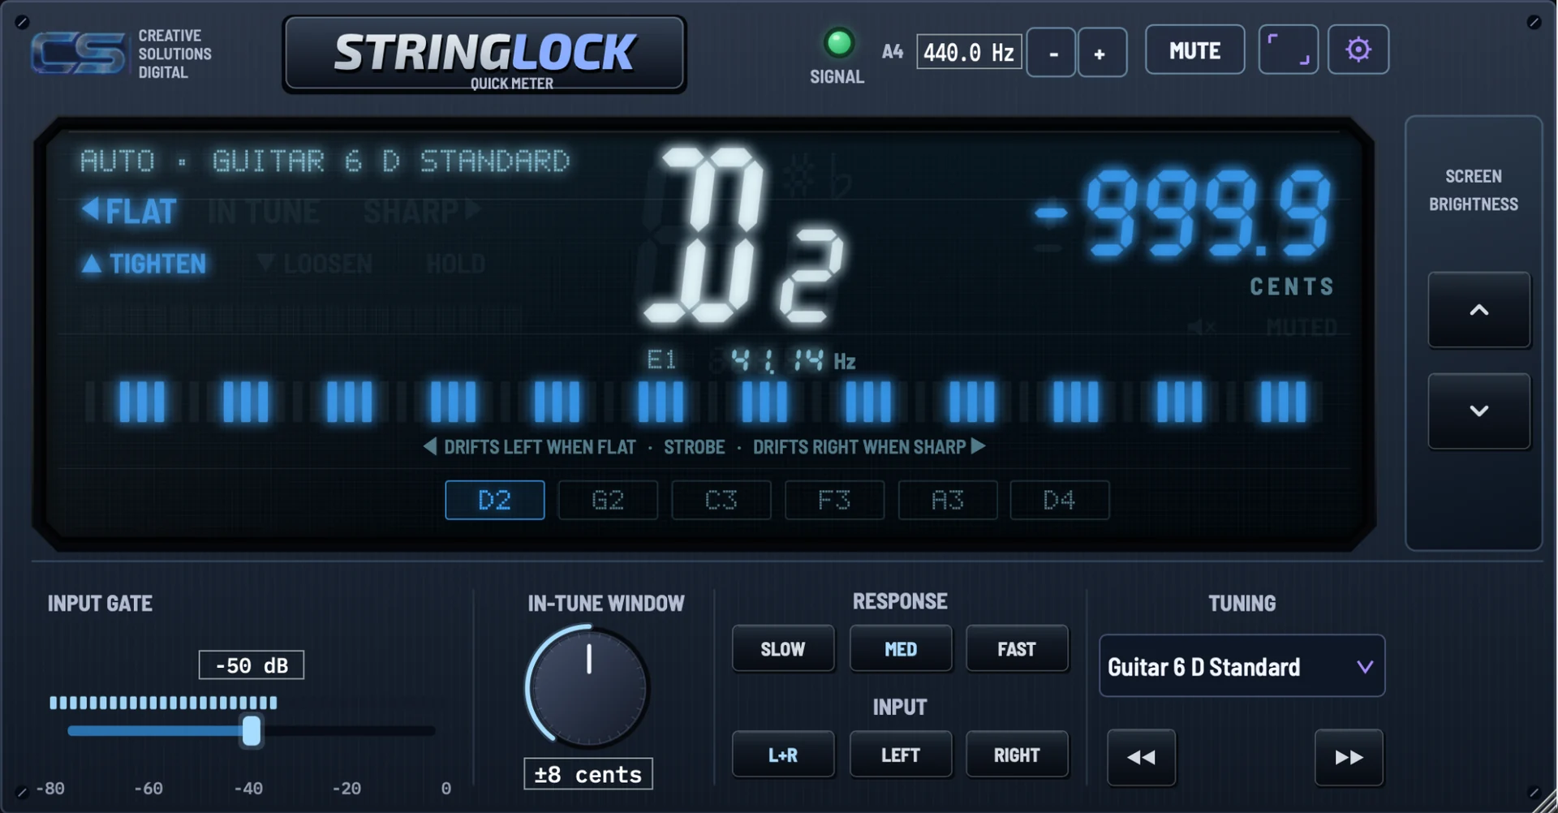Mute the tuner output
The image size is (1558, 813).
(1194, 50)
